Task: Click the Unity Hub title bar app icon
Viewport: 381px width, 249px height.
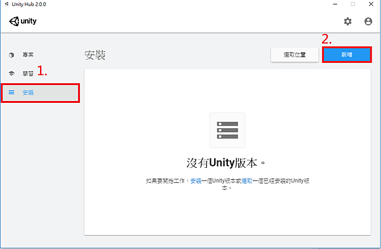Action: (x=6, y=4)
